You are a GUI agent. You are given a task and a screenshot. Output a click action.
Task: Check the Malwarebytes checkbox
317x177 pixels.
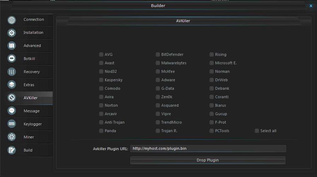(158, 63)
